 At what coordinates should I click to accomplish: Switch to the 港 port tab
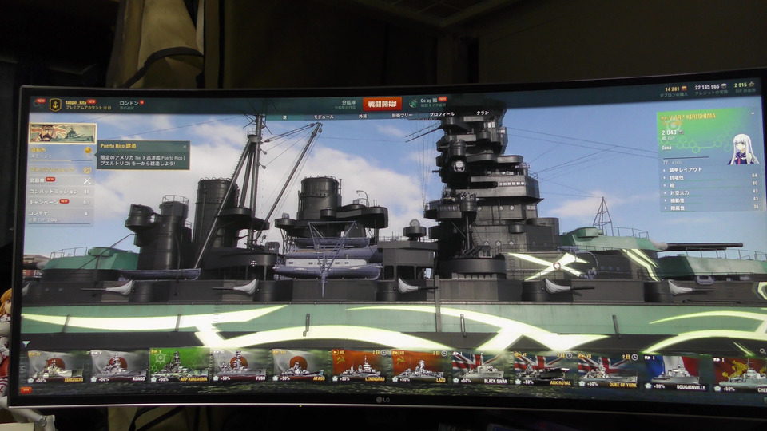click(x=284, y=117)
